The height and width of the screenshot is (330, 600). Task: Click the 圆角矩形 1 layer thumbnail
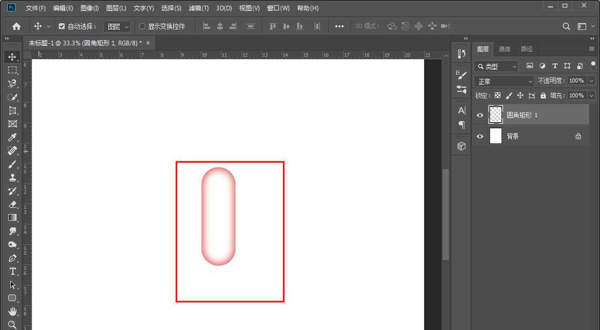(x=495, y=114)
